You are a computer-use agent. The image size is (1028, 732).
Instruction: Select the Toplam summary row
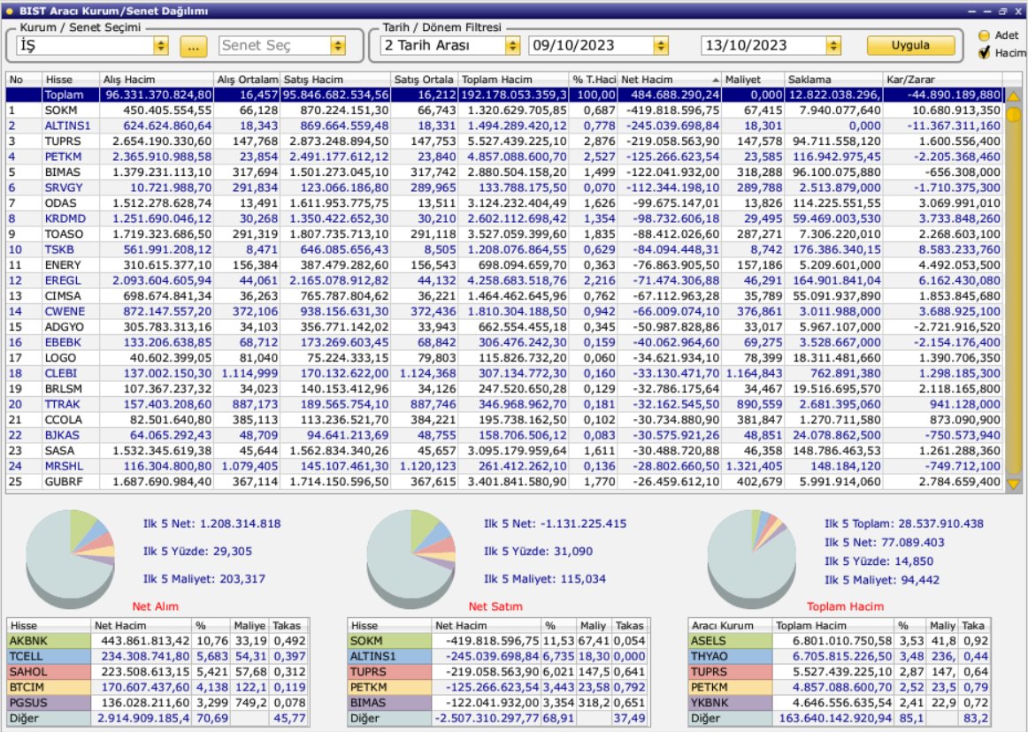[x=504, y=95]
